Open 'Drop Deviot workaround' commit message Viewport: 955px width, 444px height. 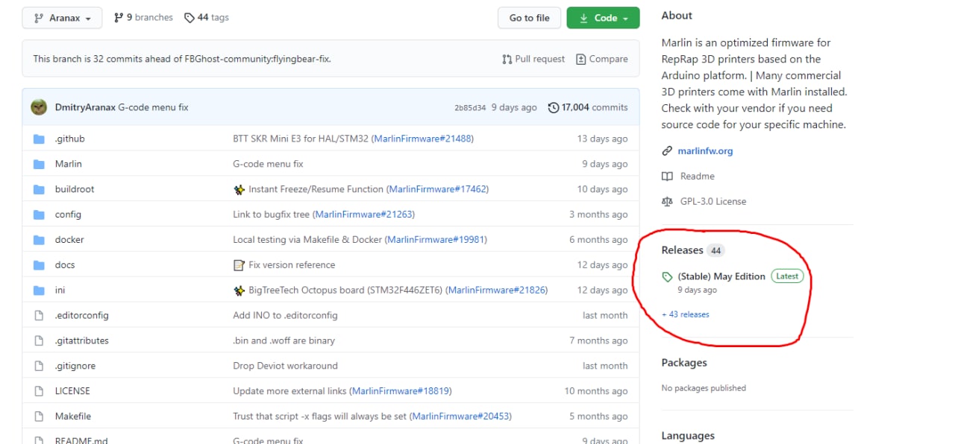pyautogui.click(x=285, y=366)
